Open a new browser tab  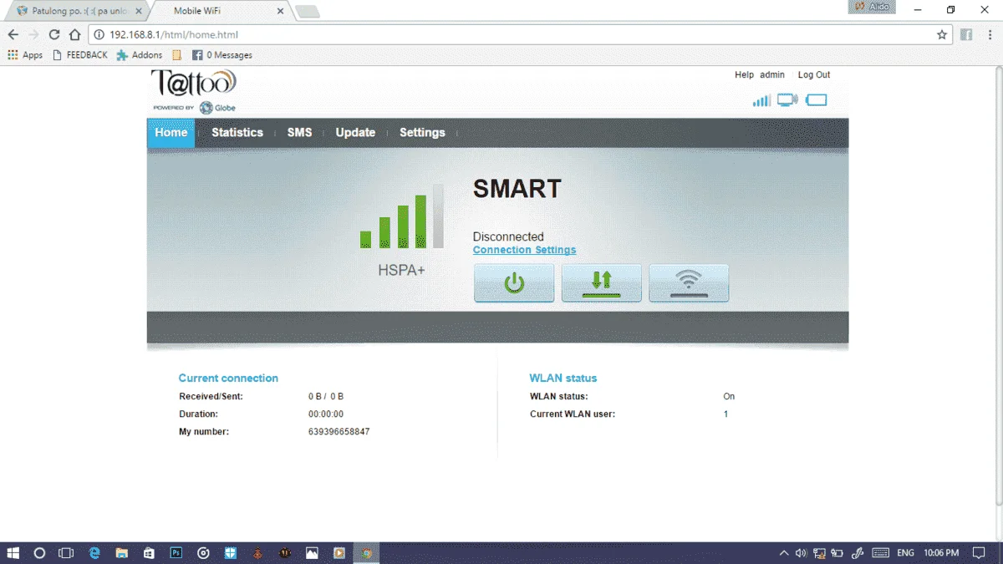pos(308,12)
